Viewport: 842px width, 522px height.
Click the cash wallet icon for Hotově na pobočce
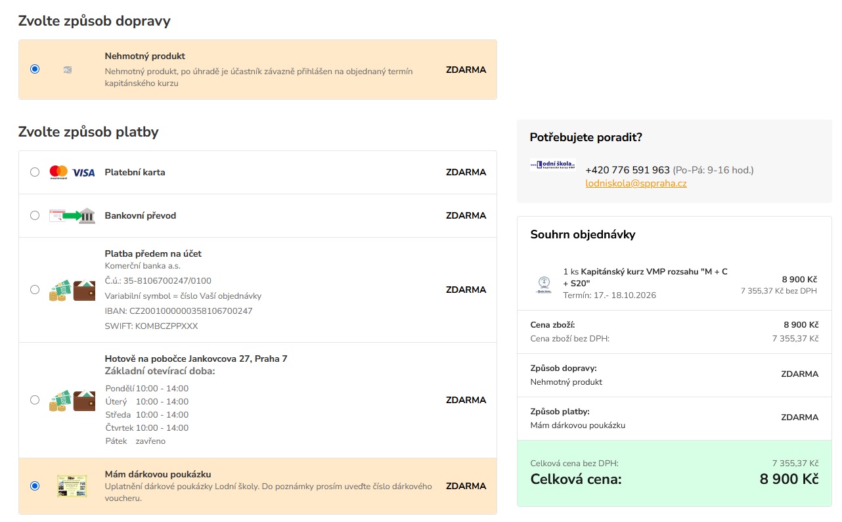click(72, 400)
